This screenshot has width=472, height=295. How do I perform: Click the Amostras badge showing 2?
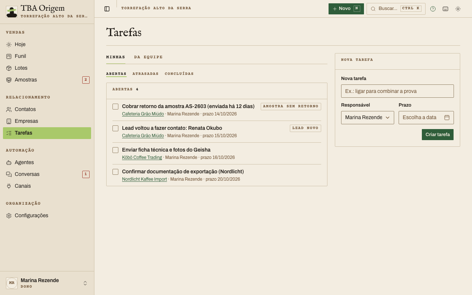point(86,80)
